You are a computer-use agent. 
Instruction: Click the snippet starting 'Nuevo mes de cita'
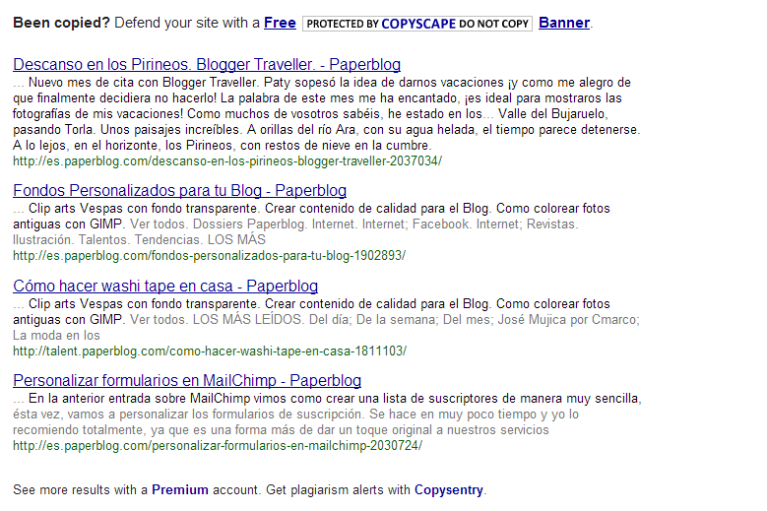tap(327, 114)
